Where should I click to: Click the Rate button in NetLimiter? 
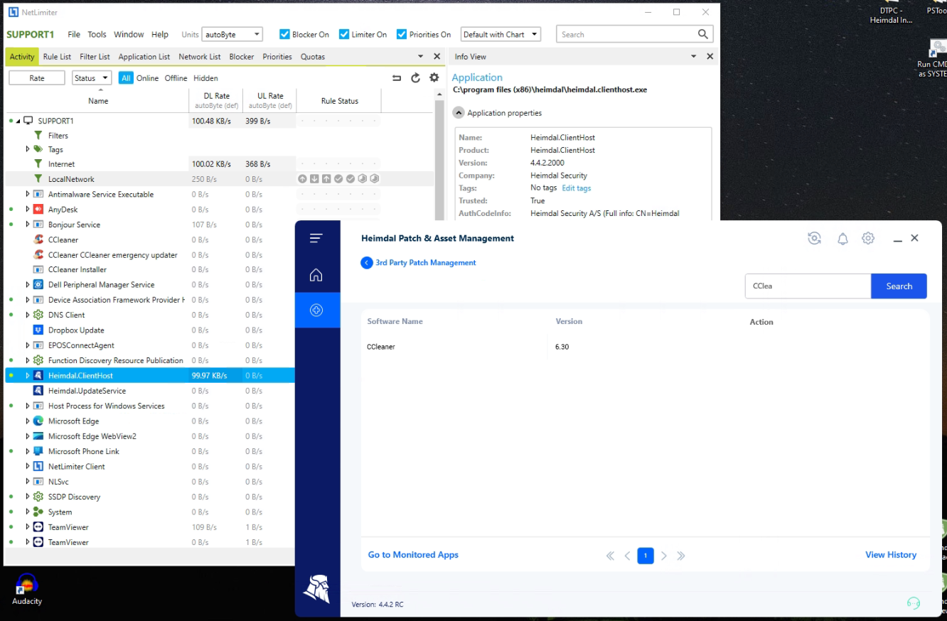point(37,78)
